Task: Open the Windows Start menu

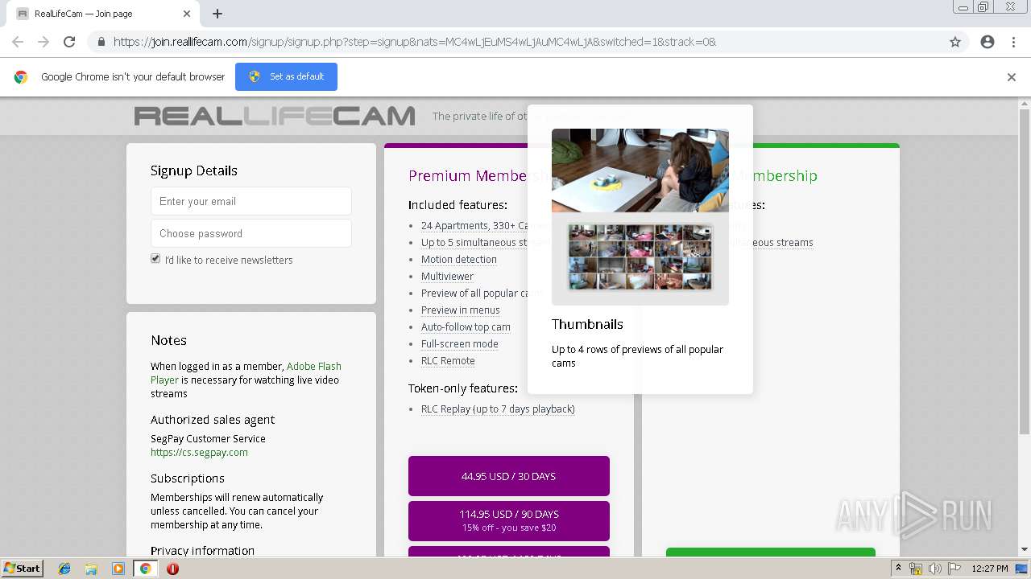Action: [23, 569]
